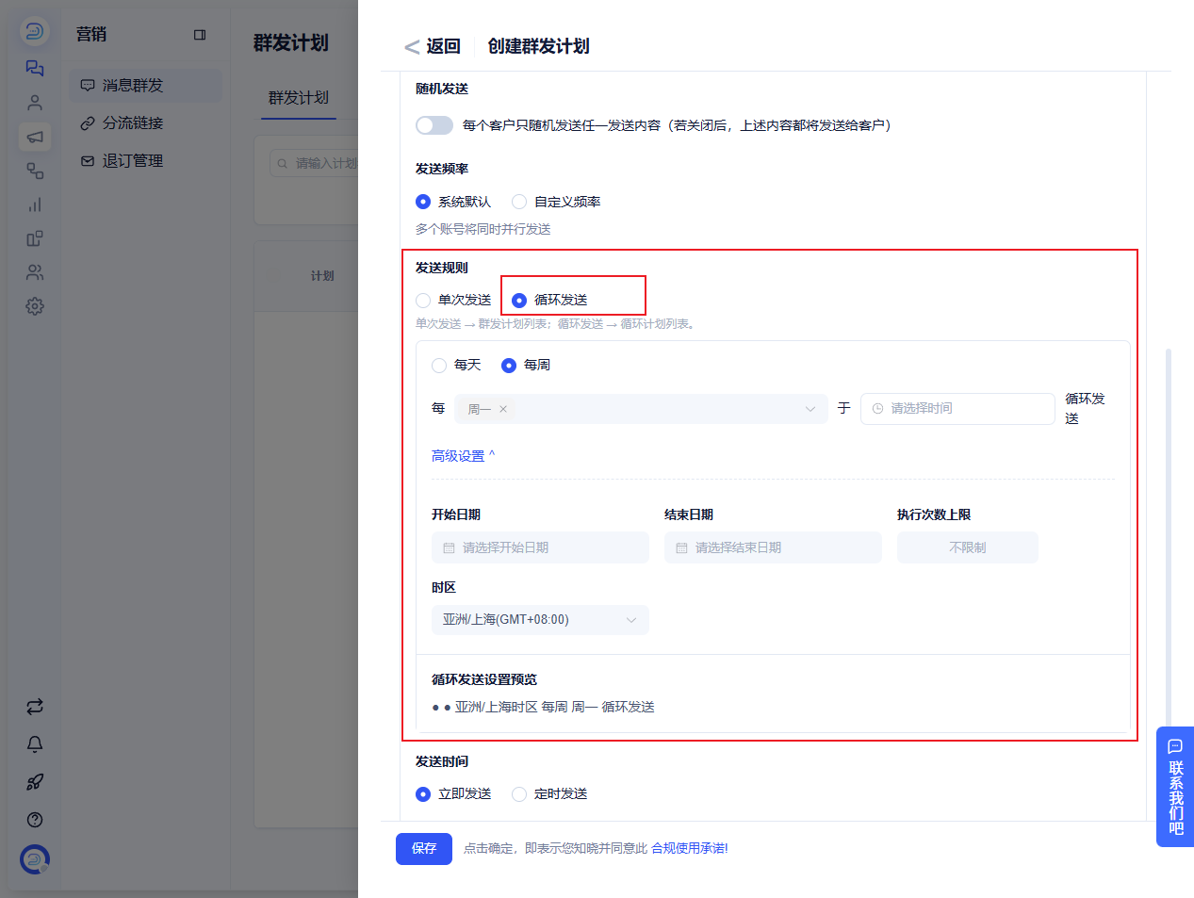
Task: Click the rocket icon in sidebar
Action: [x=35, y=782]
